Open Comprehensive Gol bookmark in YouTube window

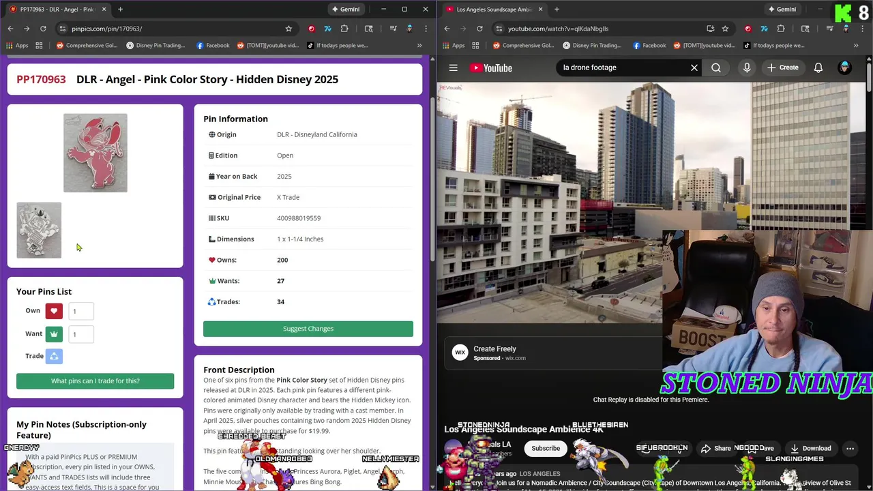pos(523,46)
